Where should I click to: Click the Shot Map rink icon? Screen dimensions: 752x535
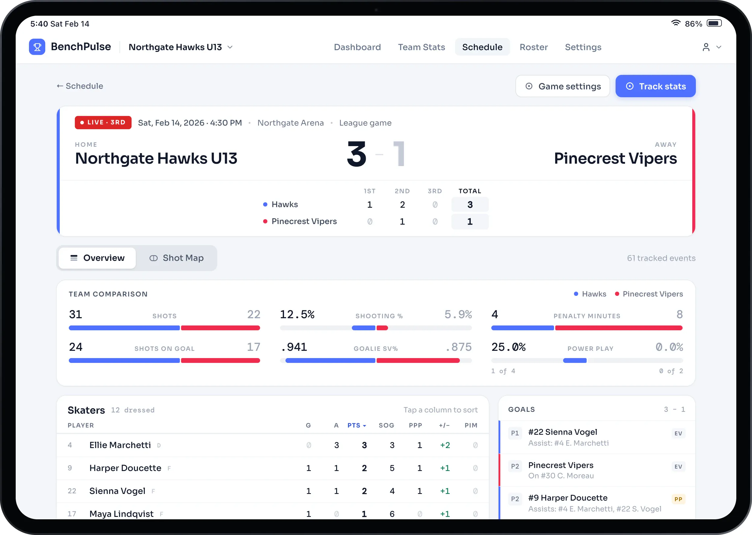click(153, 258)
